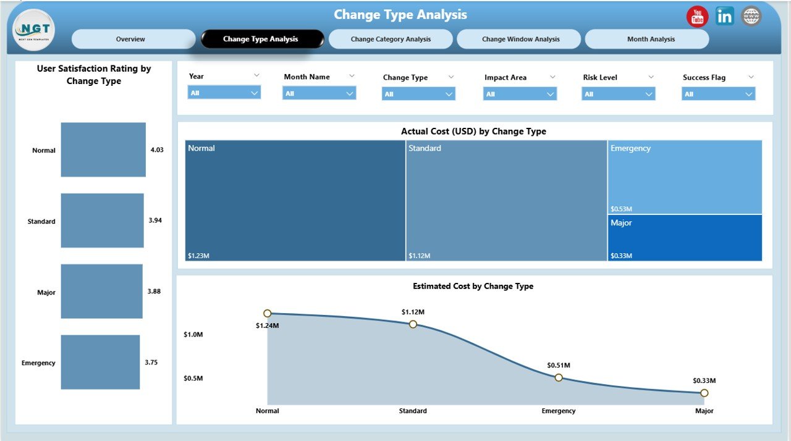The height and width of the screenshot is (441, 791).
Task: Open the YouTube channel icon
Action: (697, 17)
